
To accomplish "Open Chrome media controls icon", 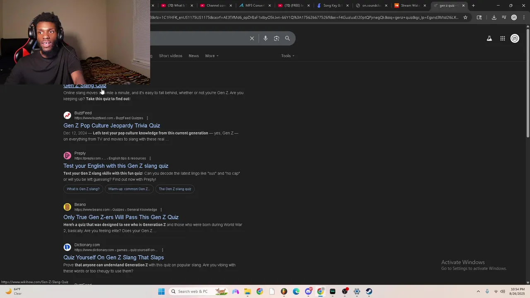I will click(x=504, y=17).
